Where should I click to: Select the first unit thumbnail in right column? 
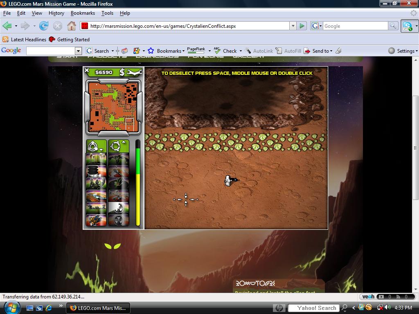pyautogui.click(x=119, y=159)
